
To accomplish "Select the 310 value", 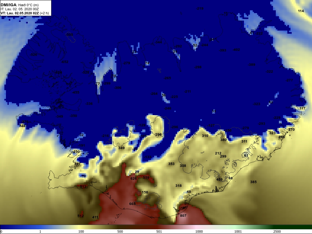I will tap(205, 136).
